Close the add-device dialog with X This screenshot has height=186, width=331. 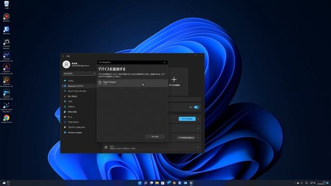(x=165, y=63)
